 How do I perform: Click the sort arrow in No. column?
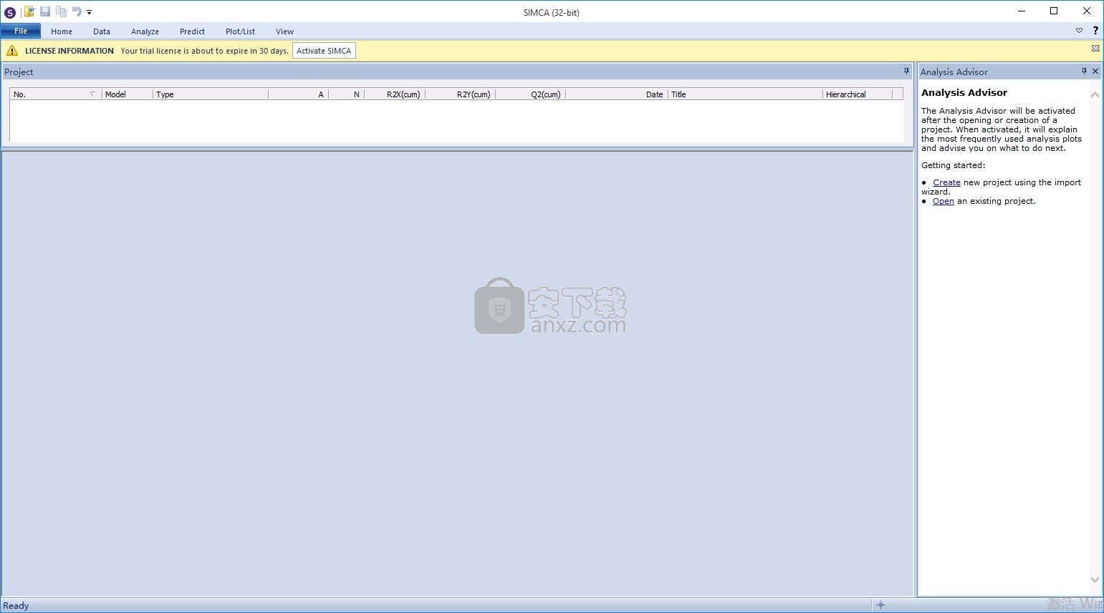pyautogui.click(x=92, y=94)
